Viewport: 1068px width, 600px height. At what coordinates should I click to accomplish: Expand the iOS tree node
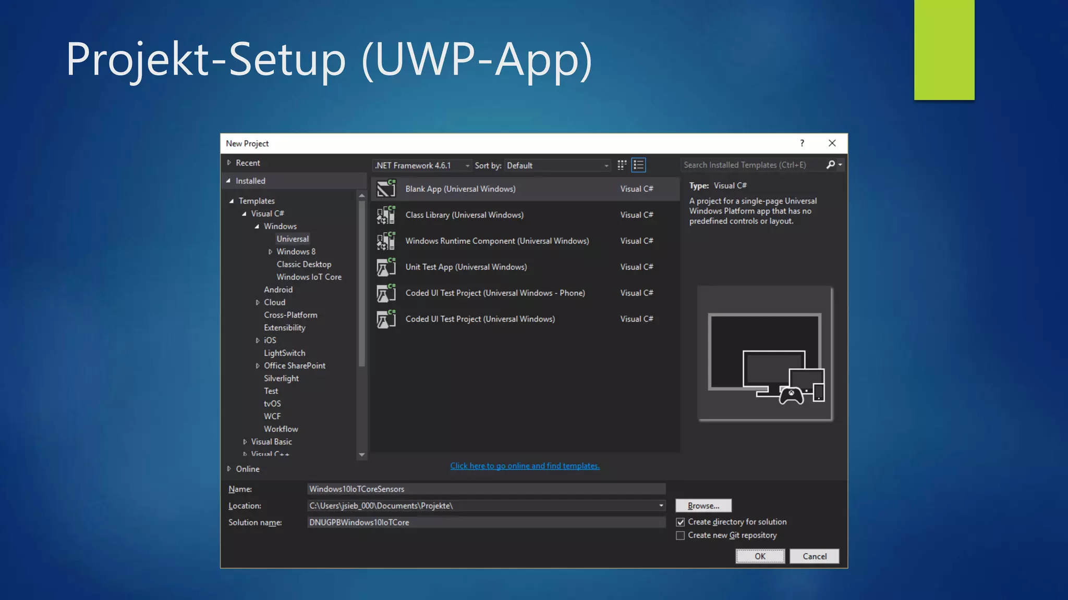point(258,341)
